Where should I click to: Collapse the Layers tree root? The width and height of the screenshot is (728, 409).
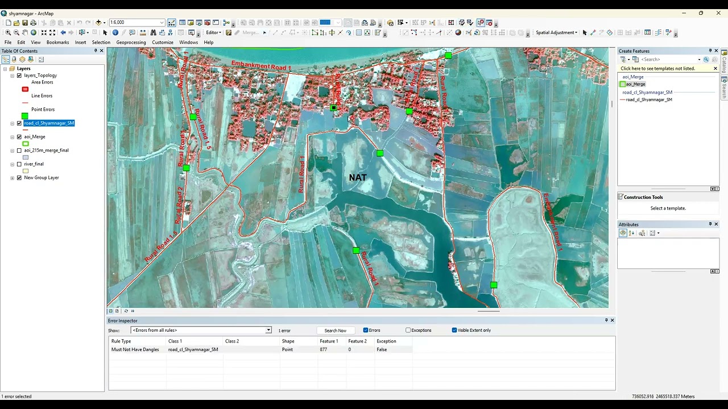click(x=5, y=69)
